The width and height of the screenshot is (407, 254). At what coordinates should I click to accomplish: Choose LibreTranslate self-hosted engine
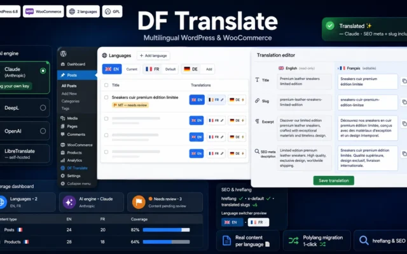(25, 154)
